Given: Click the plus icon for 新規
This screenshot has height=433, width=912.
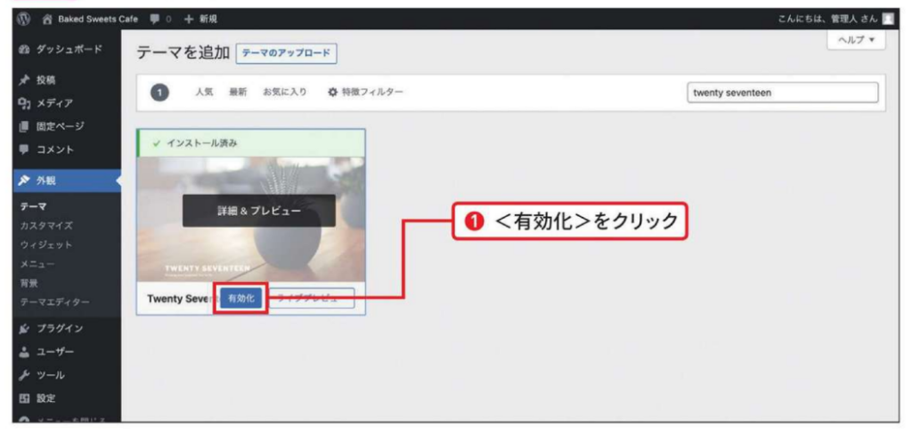Looking at the screenshot, I should tap(186, 19).
